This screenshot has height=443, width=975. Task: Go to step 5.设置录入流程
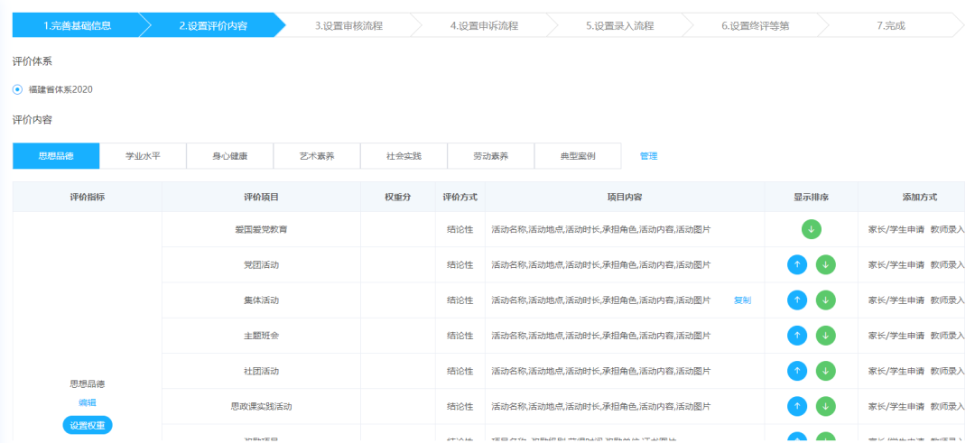620,25
